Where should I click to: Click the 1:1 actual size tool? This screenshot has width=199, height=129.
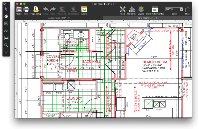click(6, 52)
